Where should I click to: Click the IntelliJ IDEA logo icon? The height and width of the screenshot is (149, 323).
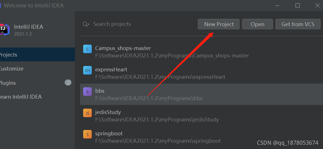pos(5,30)
